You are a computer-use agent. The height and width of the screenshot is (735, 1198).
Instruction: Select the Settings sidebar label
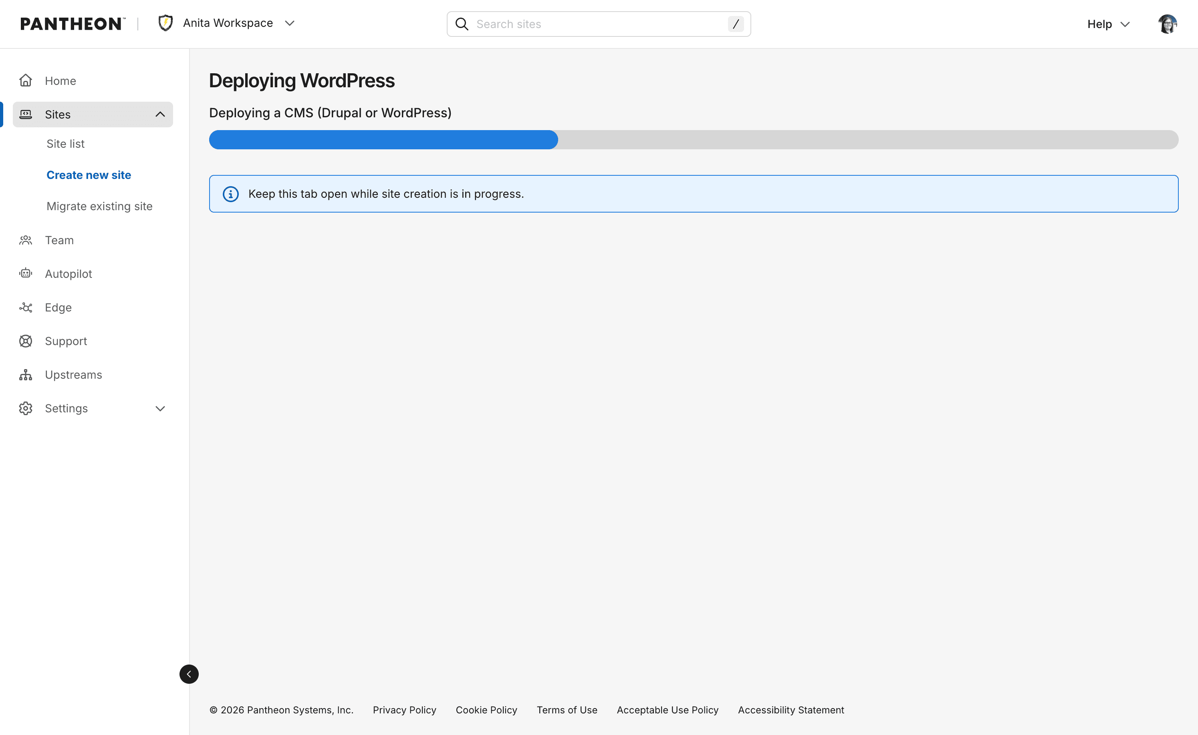[67, 408]
